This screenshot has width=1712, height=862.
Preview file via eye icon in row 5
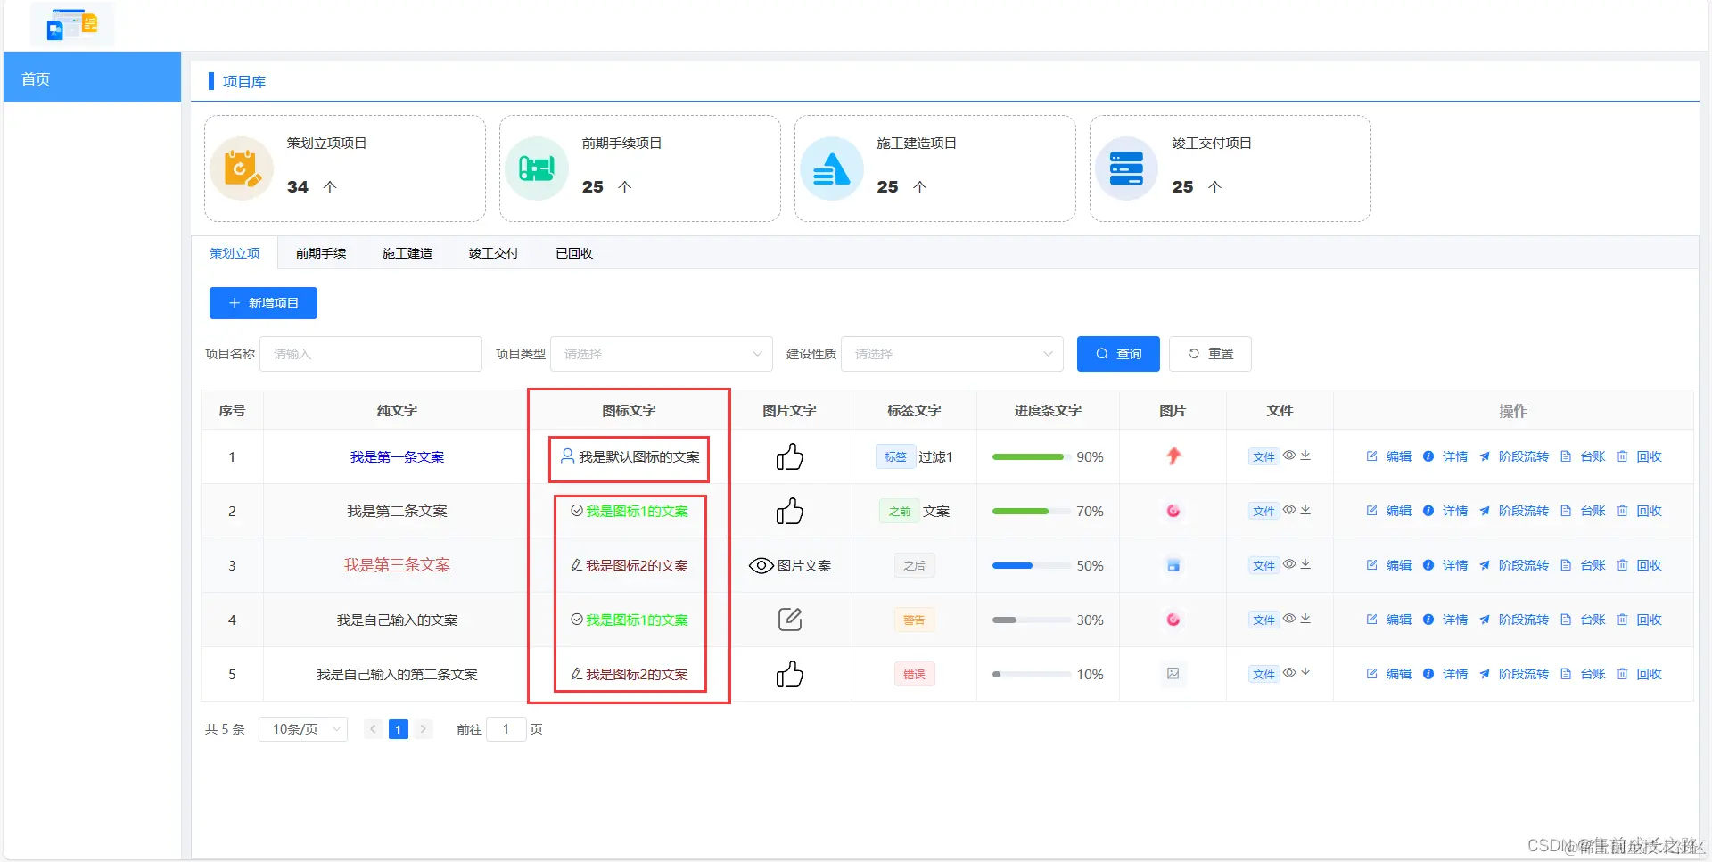pos(1289,673)
